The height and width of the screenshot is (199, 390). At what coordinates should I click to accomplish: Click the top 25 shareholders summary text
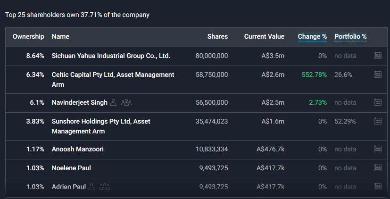tap(77, 15)
